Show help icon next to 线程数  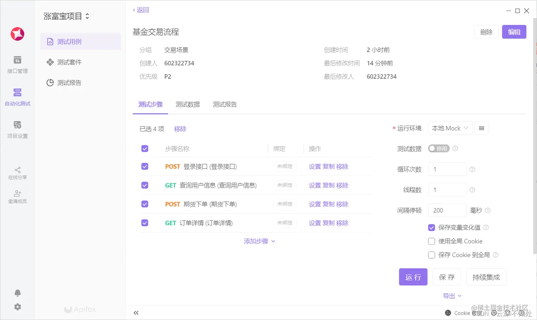point(472,190)
